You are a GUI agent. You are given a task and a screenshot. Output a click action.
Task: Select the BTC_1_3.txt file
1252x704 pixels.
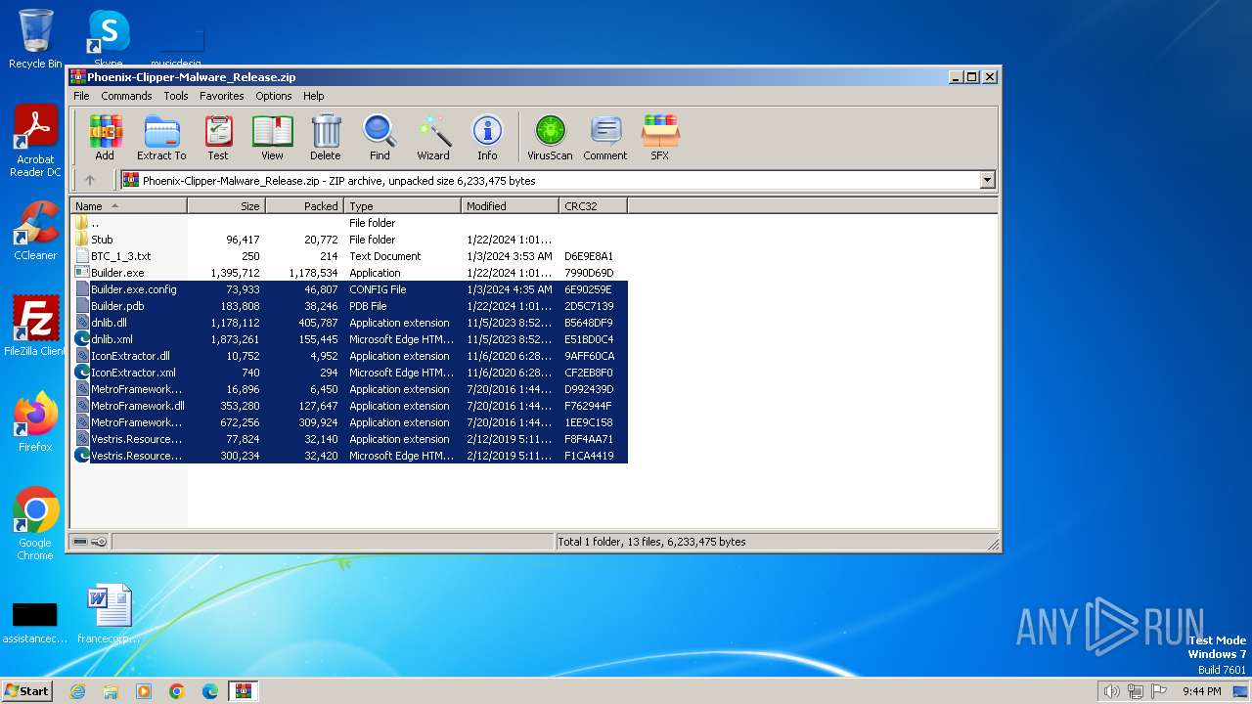pyautogui.click(x=349, y=256)
